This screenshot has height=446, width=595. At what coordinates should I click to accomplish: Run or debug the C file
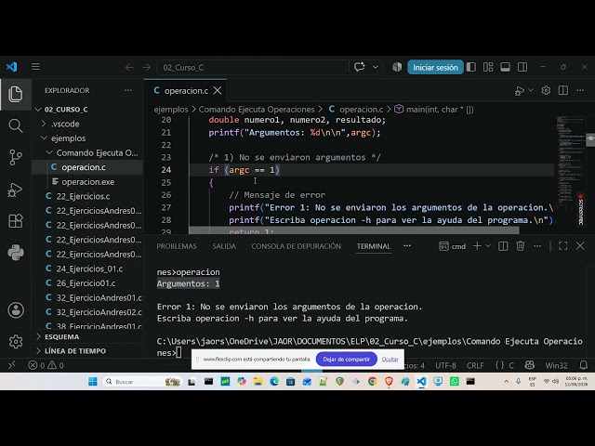[x=519, y=91]
